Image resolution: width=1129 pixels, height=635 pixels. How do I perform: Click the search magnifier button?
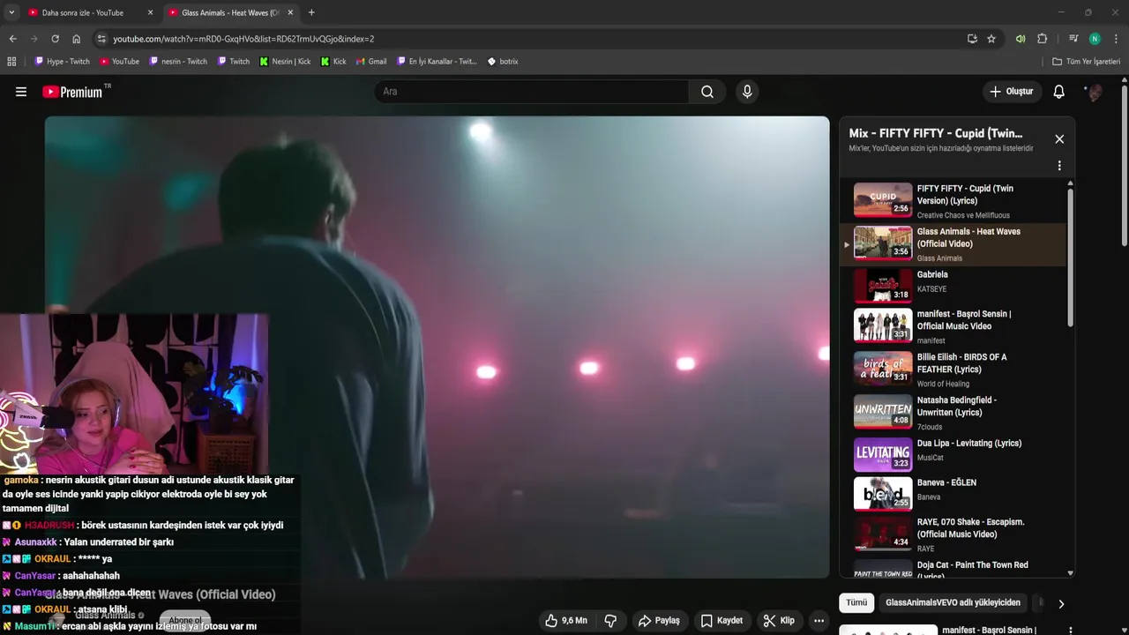point(707,92)
